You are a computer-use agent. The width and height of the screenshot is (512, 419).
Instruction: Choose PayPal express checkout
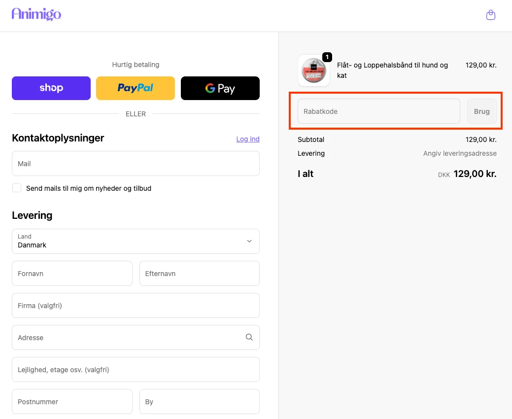136,88
